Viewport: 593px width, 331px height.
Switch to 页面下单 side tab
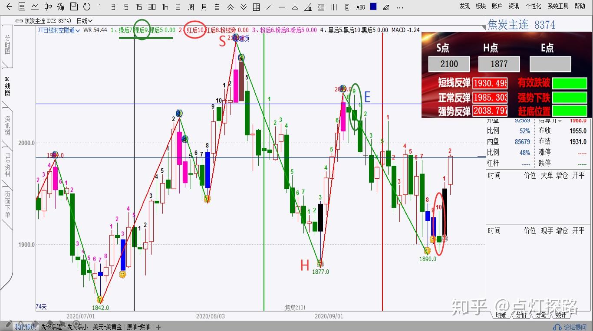(x=7, y=205)
